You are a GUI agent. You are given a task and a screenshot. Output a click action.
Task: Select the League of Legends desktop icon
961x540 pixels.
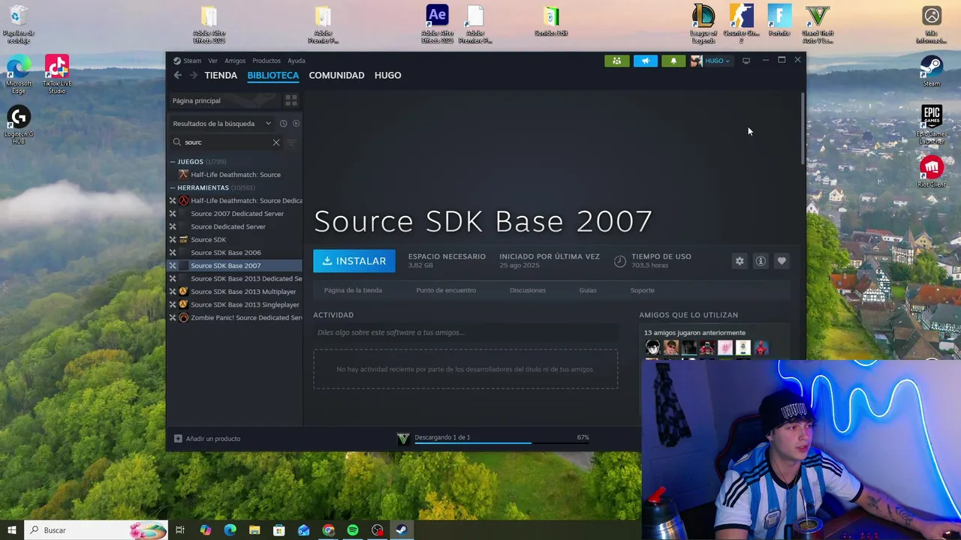click(x=703, y=24)
